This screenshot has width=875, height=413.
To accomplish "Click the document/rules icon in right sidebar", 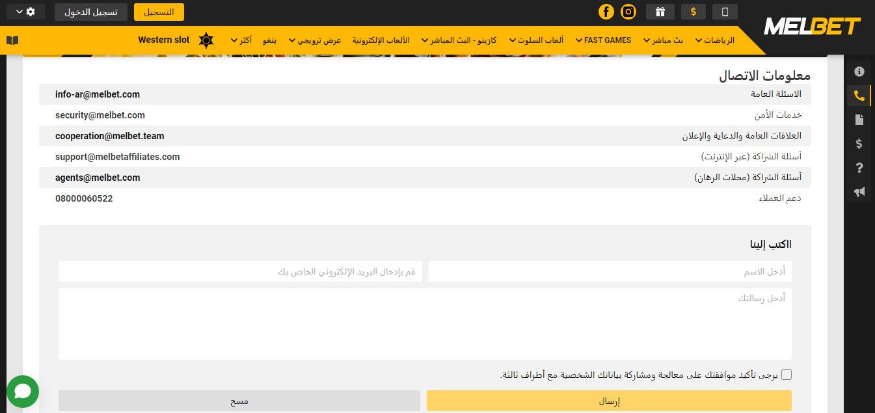I will (x=859, y=119).
